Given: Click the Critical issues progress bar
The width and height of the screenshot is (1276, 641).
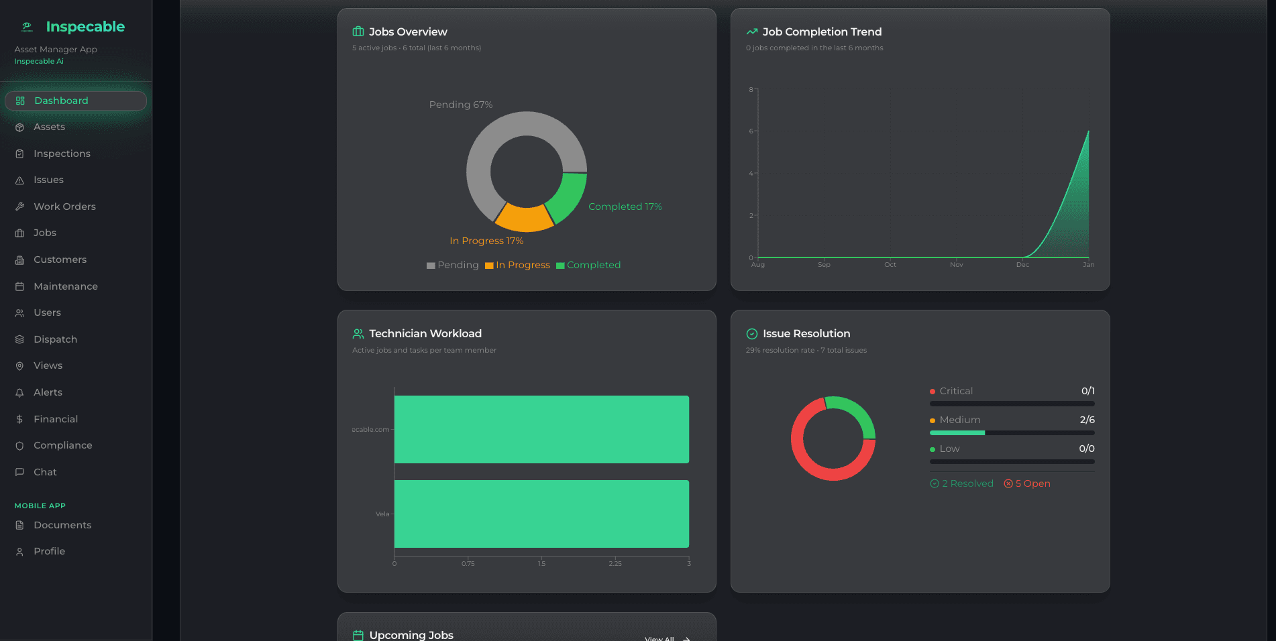Looking at the screenshot, I should (x=1012, y=404).
